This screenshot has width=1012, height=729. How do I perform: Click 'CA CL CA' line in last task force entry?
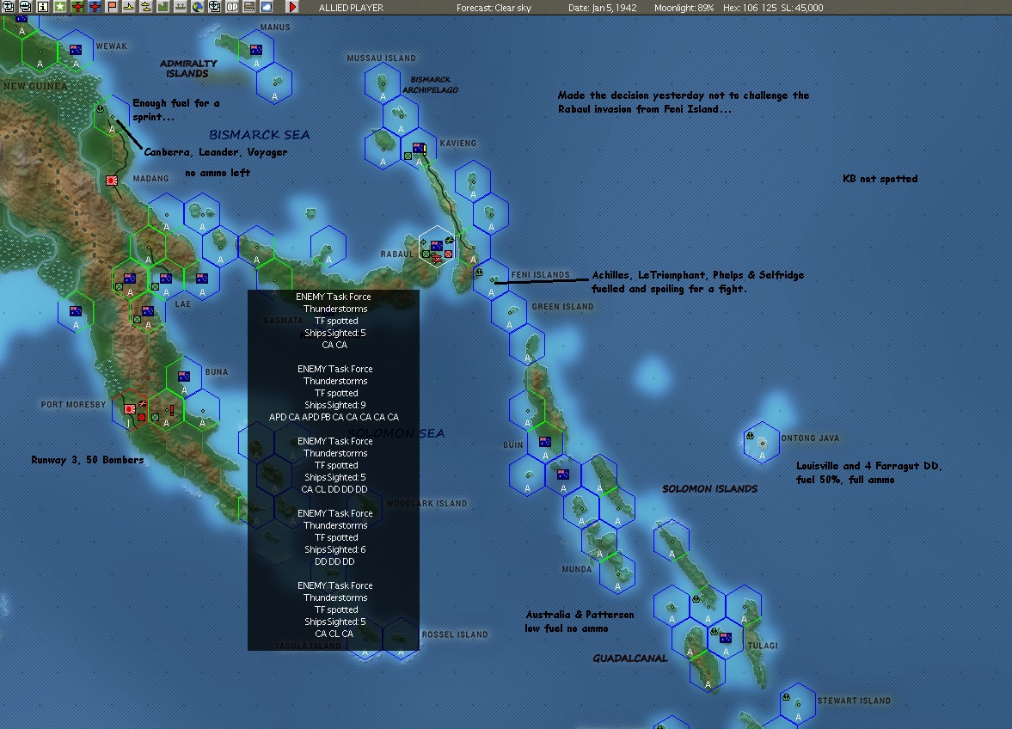click(334, 634)
